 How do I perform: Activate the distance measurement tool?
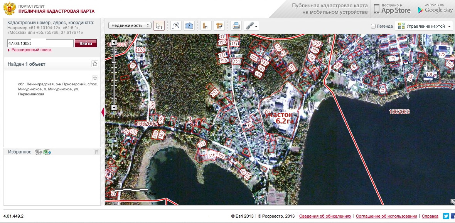pos(206,26)
